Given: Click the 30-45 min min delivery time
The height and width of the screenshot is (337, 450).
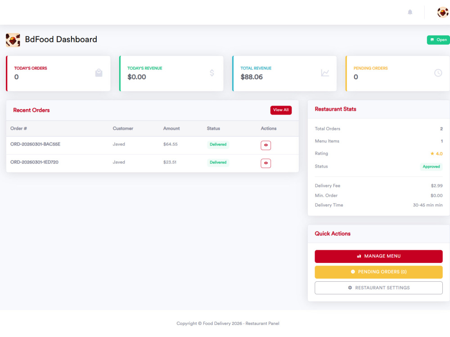Looking at the screenshot, I should tap(427, 205).
